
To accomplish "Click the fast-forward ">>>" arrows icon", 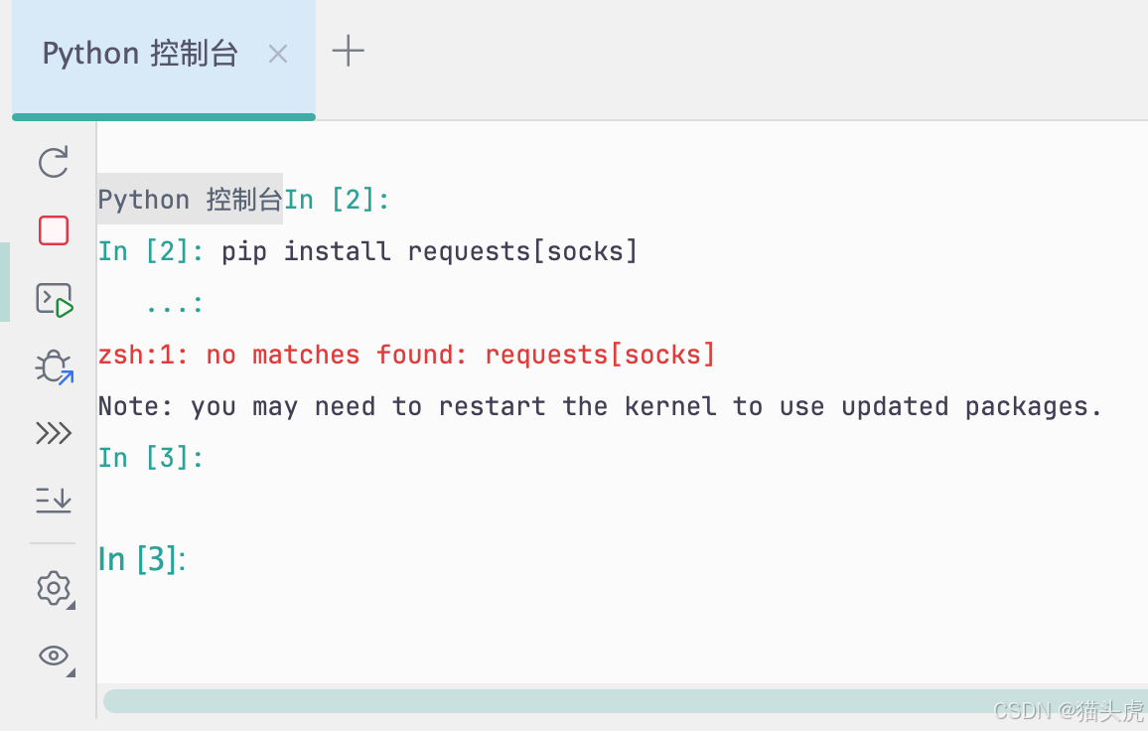I will (x=53, y=433).
